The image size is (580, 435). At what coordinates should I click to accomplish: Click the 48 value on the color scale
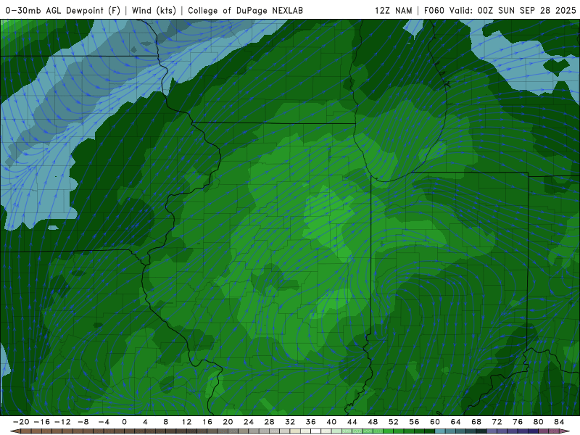pyautogui.click(x=373, y=422)
